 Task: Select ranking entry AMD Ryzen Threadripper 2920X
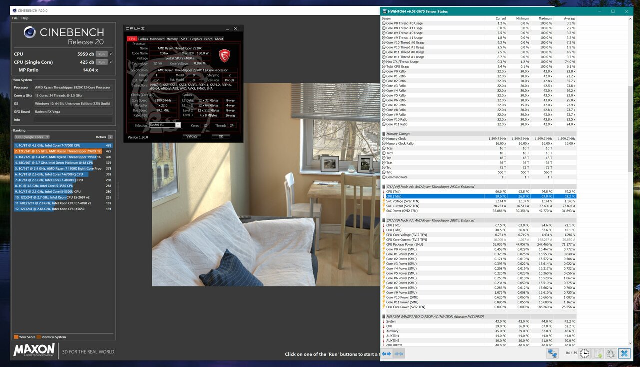tap(63, 151)
